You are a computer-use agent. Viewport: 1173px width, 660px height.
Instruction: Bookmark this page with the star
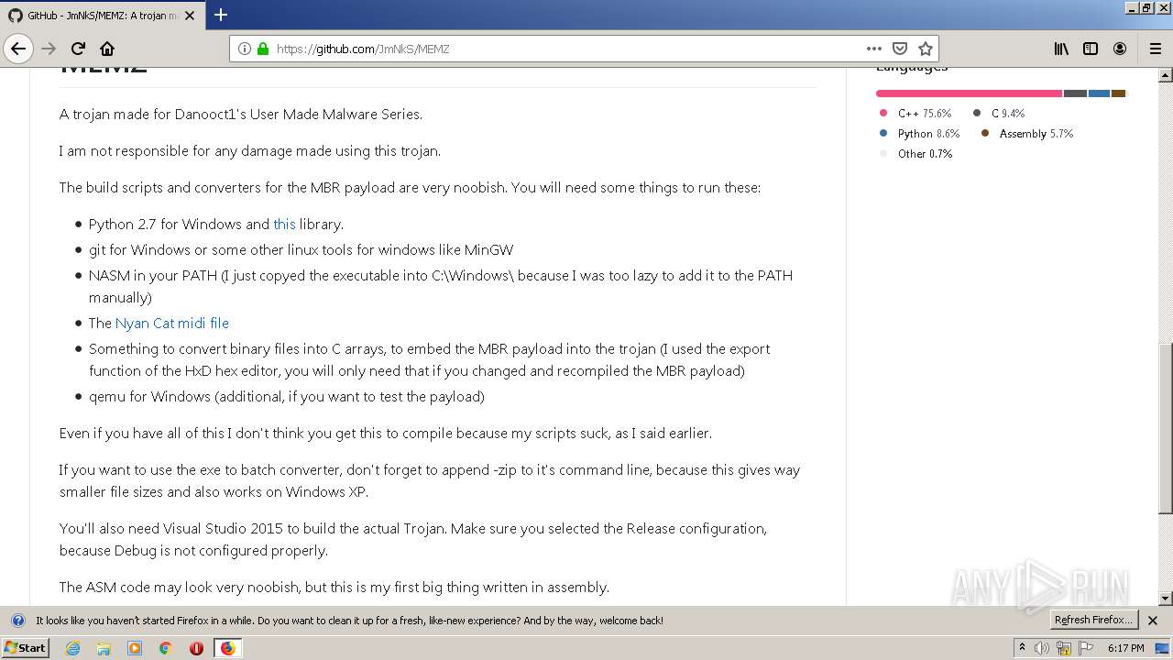[926, 49]
